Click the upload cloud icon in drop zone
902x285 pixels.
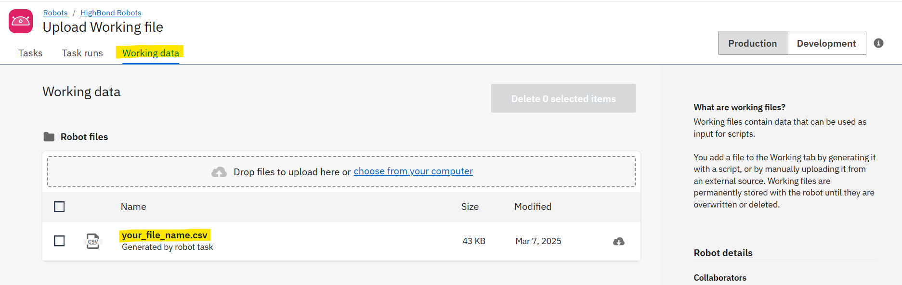tap(219, 172)
